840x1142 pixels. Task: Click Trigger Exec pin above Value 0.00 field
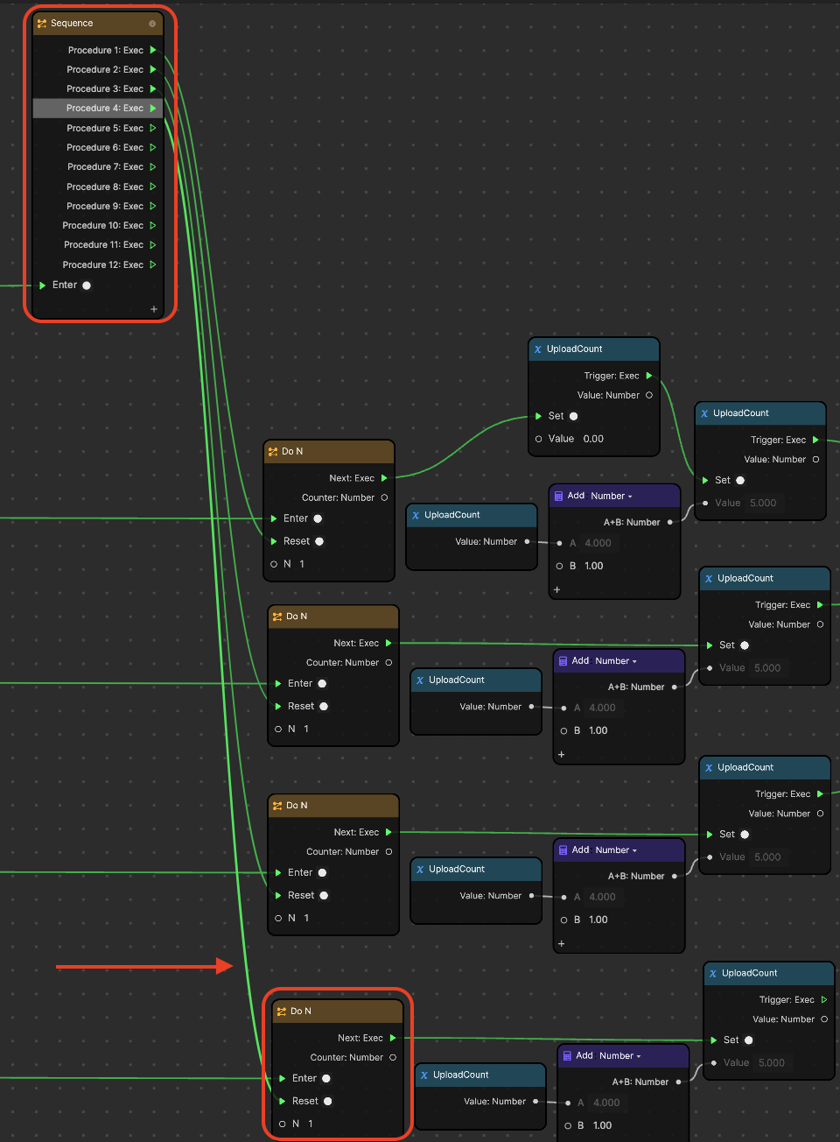click(x=649, y=376)
